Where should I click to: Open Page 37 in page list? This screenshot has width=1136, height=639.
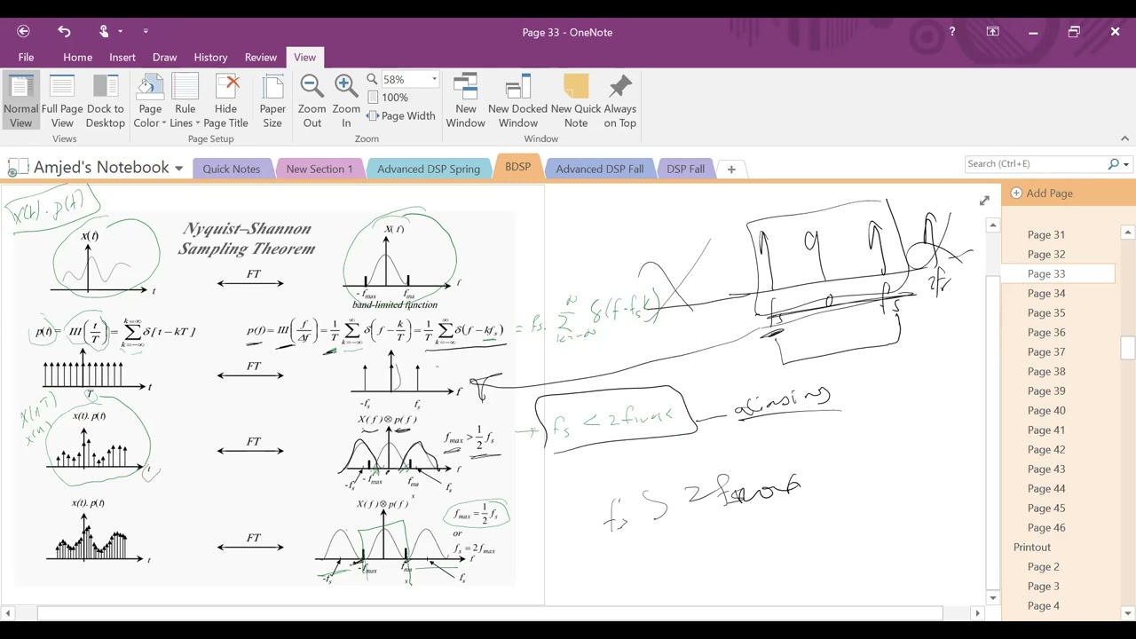tap(1045, 351)
